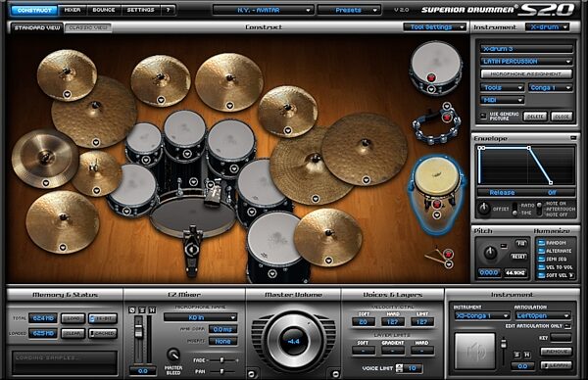Open menu arrow under the top-left crash cymbal

(67, 94)
